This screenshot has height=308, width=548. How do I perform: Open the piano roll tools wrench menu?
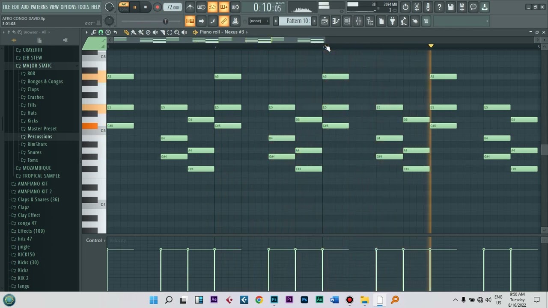(x=94, y=32)
